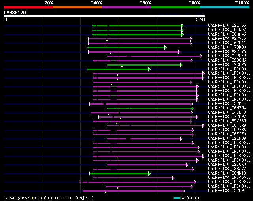The height and width of the screenshot is (201, 253).
Task: Click the purple alignment bar of UniRef100_A7PPF9
Action: (154, 56)
